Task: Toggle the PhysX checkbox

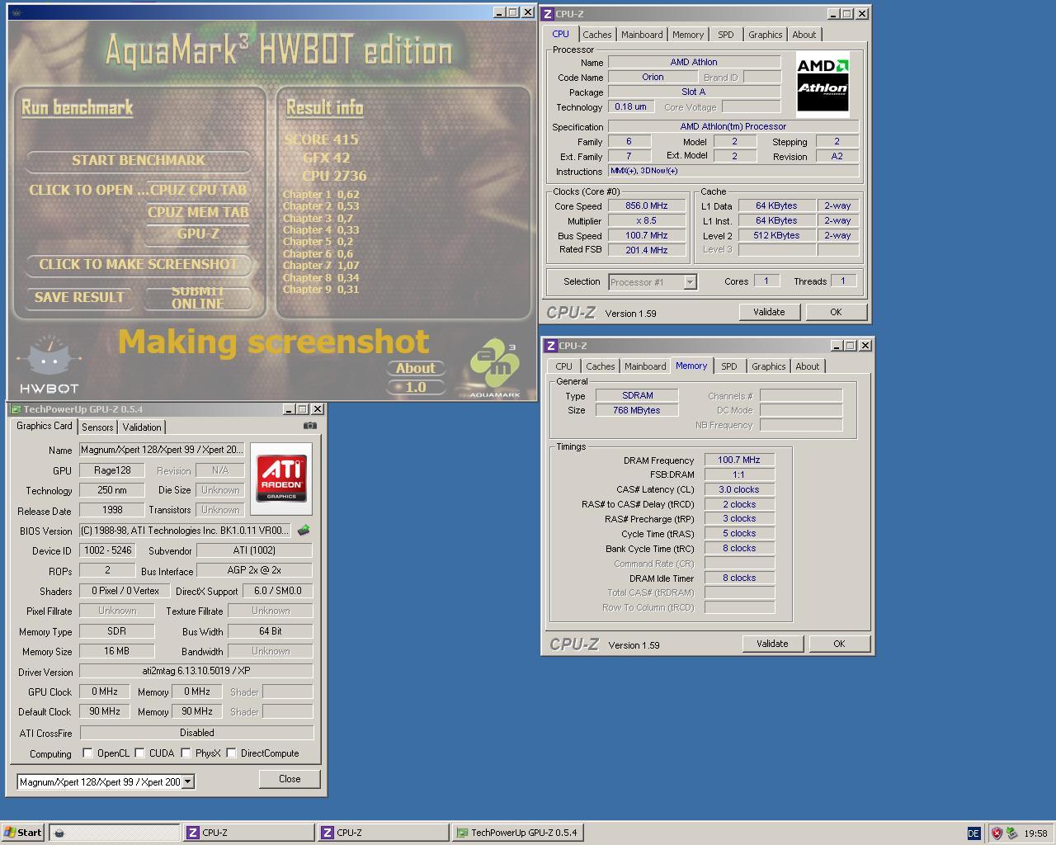Action: [186, 753]
